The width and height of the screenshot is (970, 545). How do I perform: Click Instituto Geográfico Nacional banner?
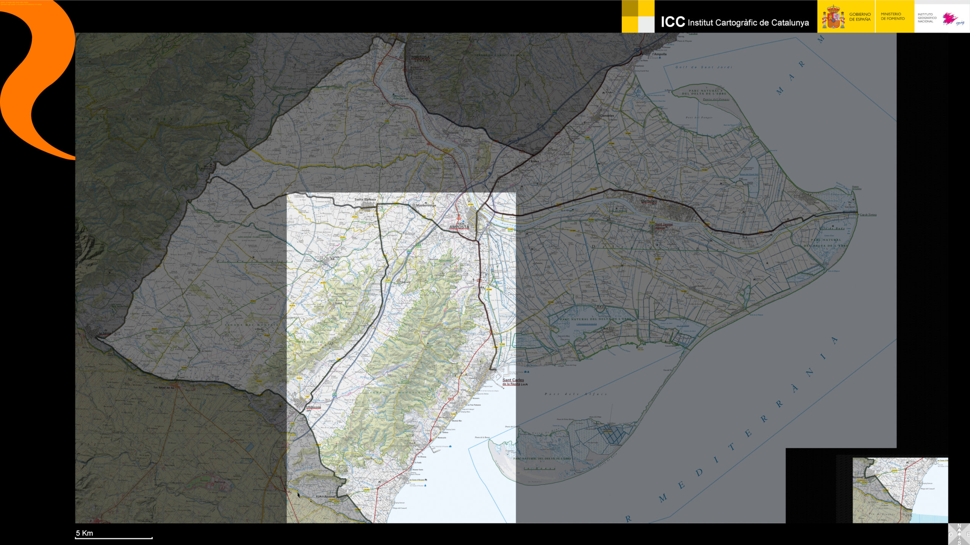927,18
